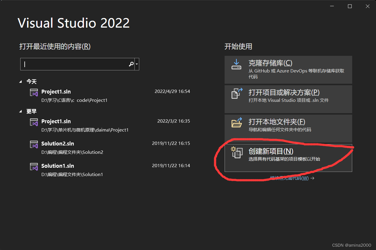Click the timestamp 2019/11/22 16:14
Image resolution: width=376 pixels, height=250 pixels.
coord(171,166)
